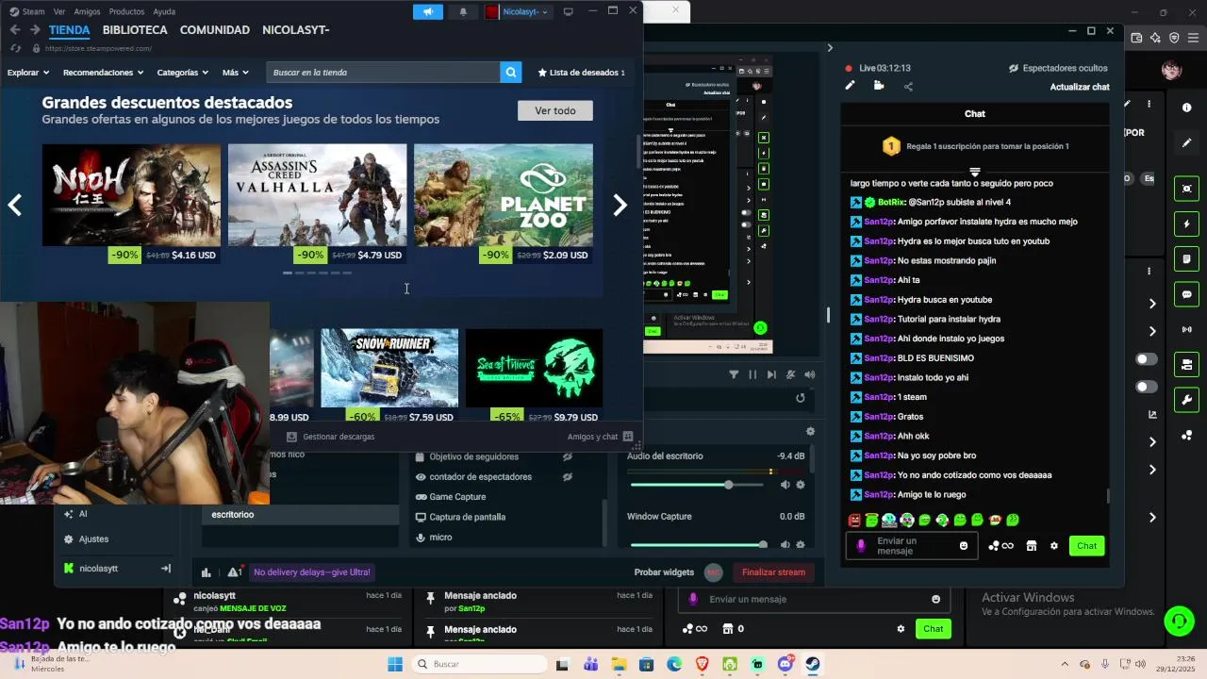Open Gestionar descargas in Steam
The width and height of the screenshot is (1207, 679).
pos(331,437)
